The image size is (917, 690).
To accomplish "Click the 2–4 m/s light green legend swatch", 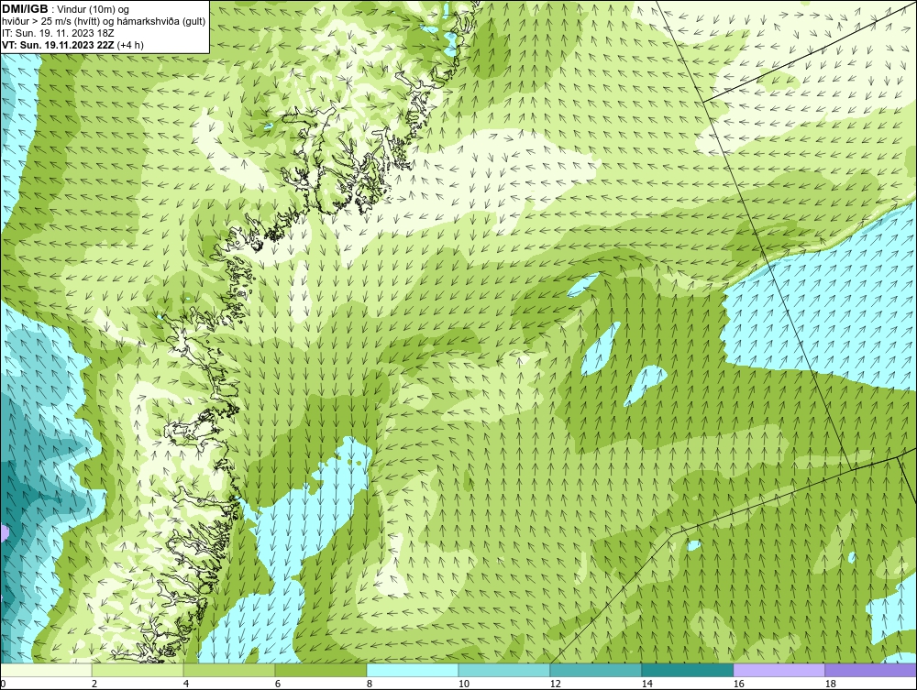I will [x=138, y=670].
